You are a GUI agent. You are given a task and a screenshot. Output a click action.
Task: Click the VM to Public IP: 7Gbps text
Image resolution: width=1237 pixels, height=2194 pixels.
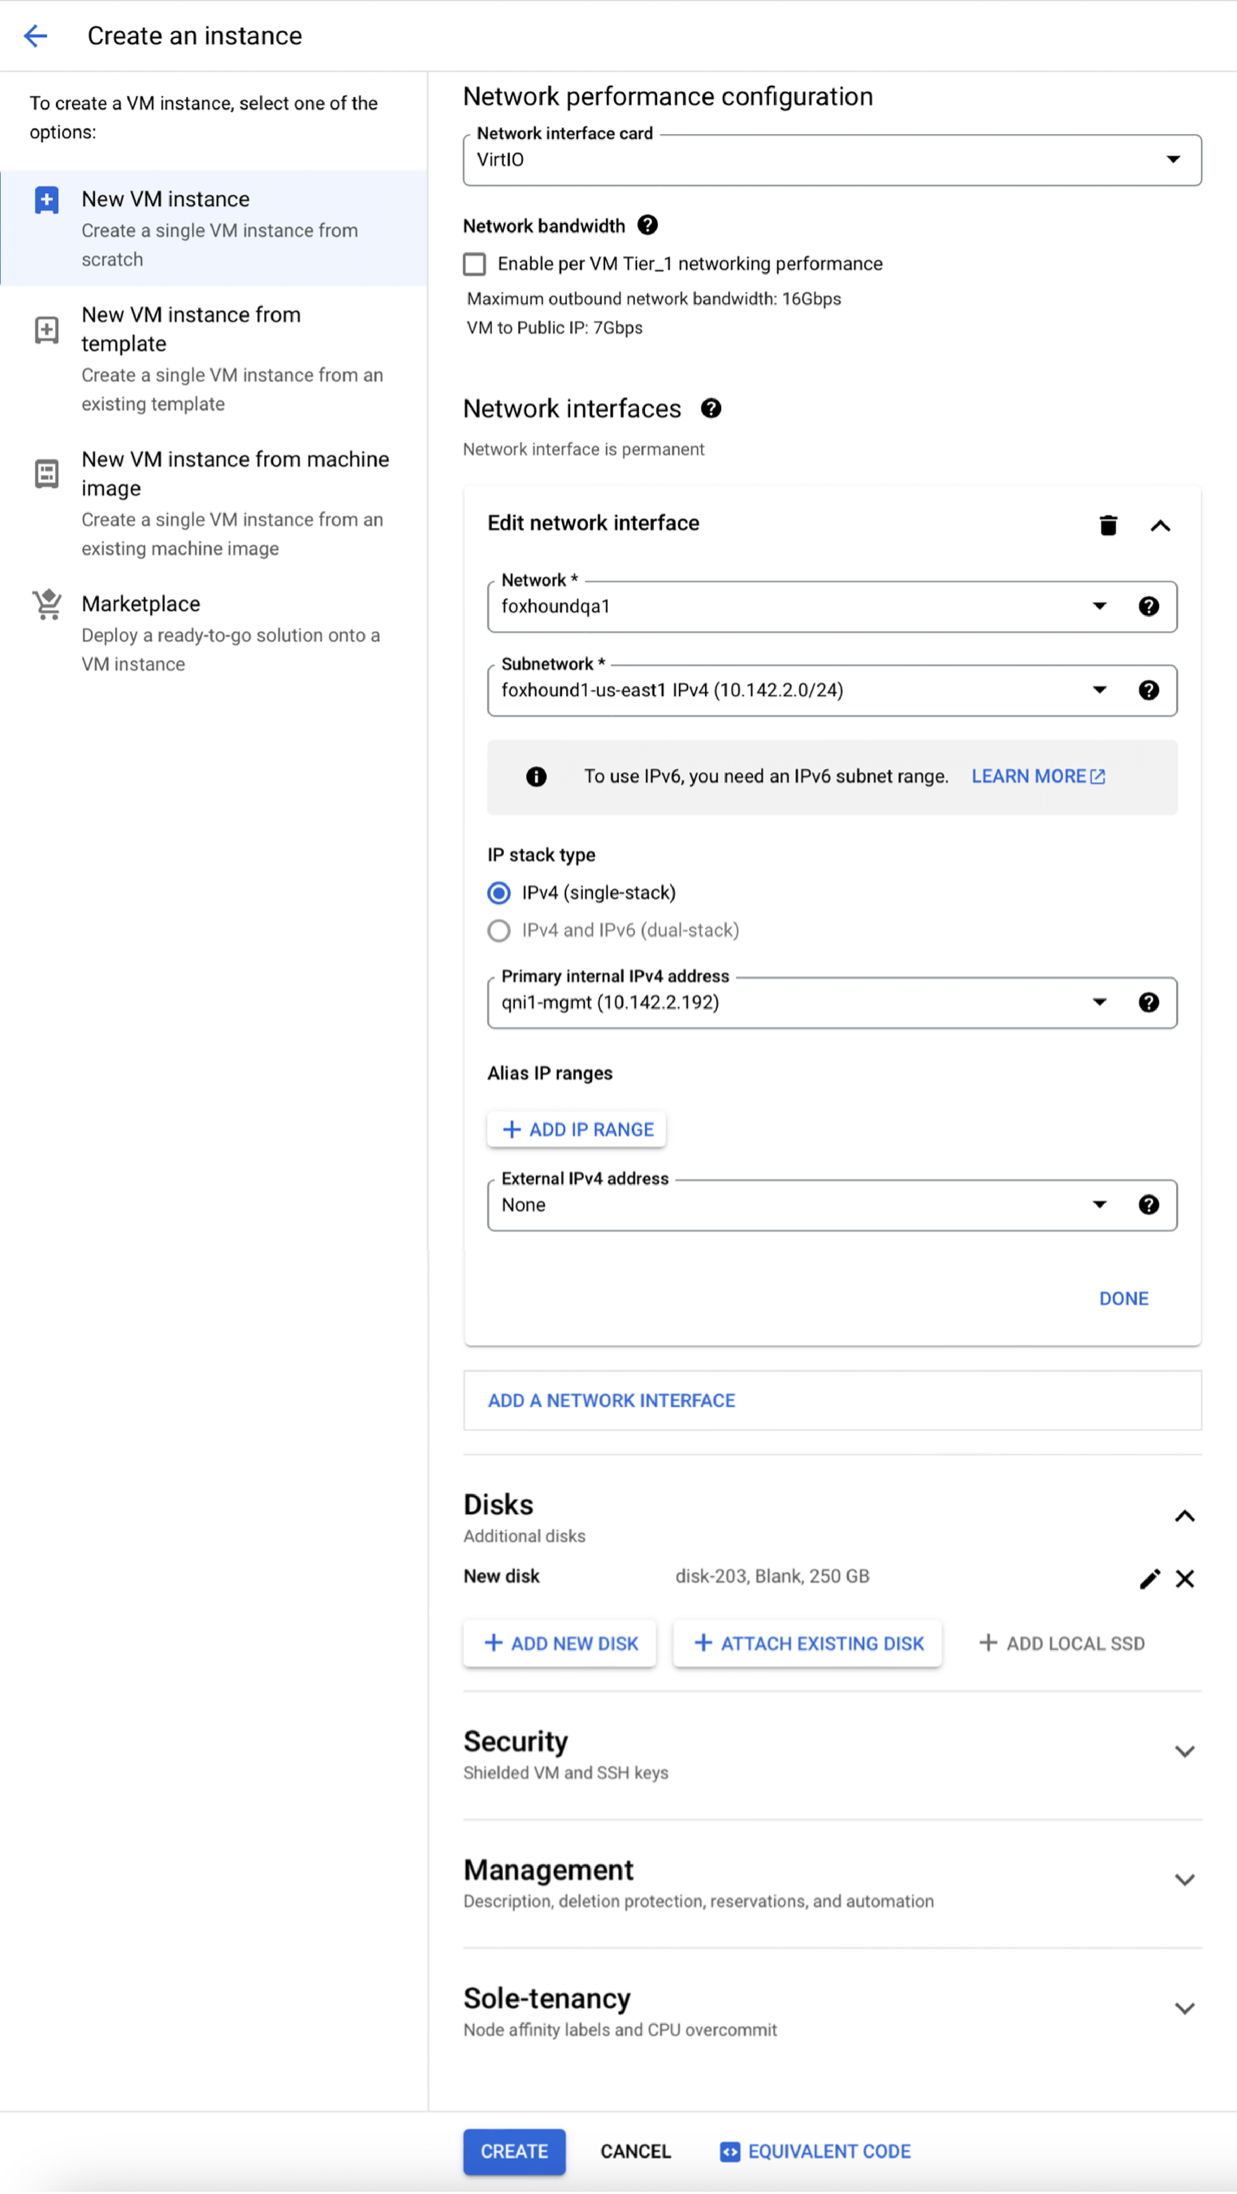pos(554,328)
